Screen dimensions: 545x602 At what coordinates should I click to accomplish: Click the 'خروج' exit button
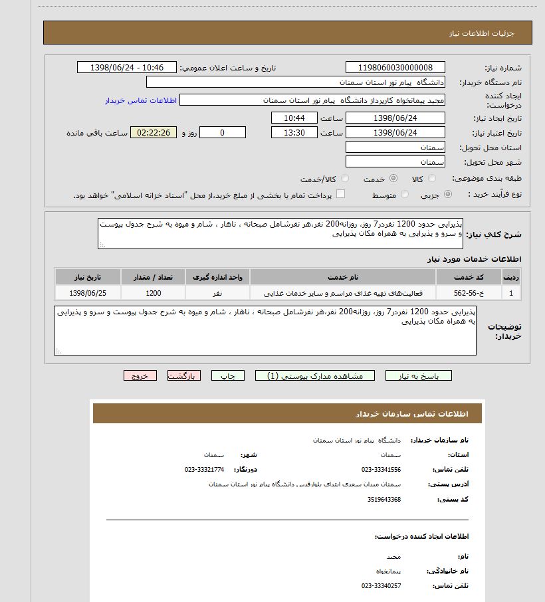click(x=140, y=376)
